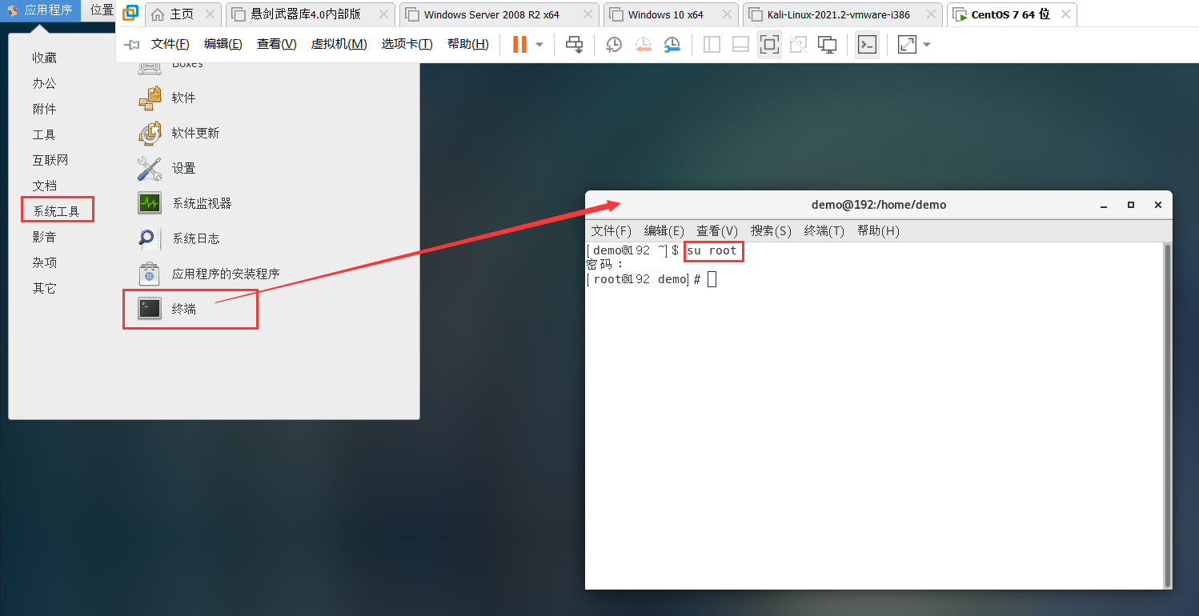Launch 系统监视器 monitor icon
The width and height of the screenshot is (1199, 616).
[150, 203]
